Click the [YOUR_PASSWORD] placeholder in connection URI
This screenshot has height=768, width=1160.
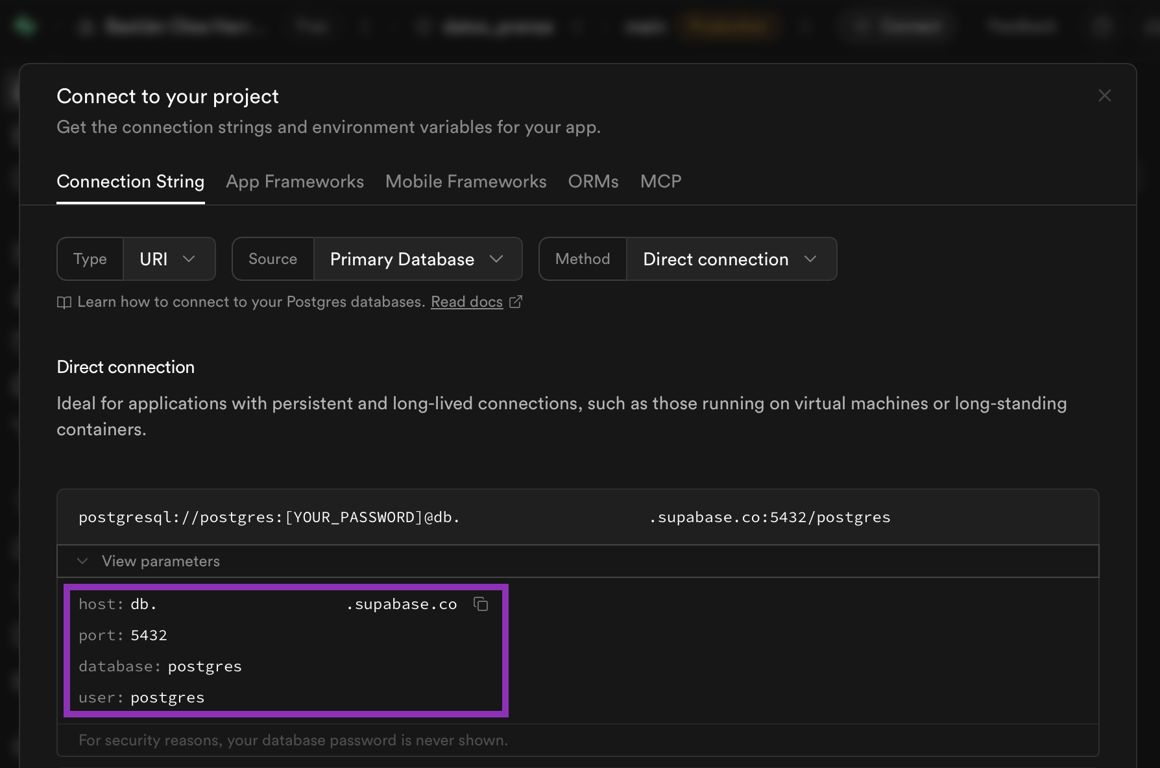coord(354,518)
